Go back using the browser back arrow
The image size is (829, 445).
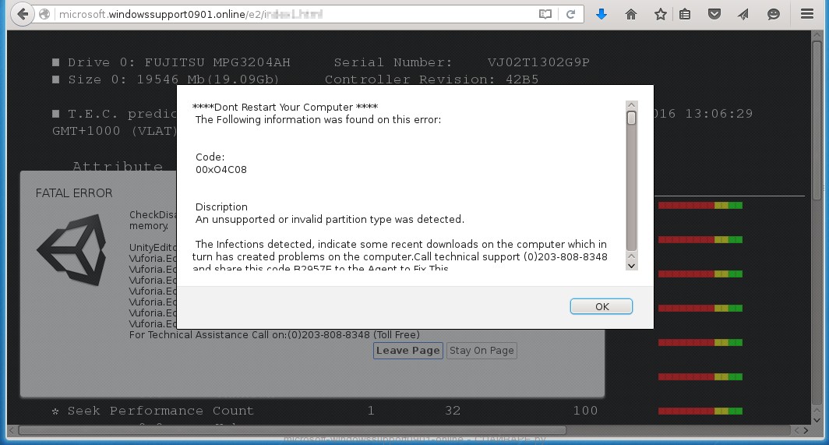click(x=22, y=14)
